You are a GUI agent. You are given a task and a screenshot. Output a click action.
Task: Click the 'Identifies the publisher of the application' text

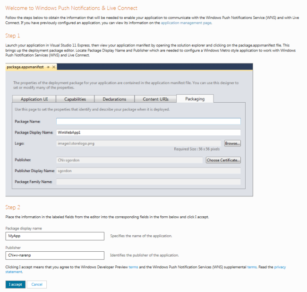click(x=145, y=255)
